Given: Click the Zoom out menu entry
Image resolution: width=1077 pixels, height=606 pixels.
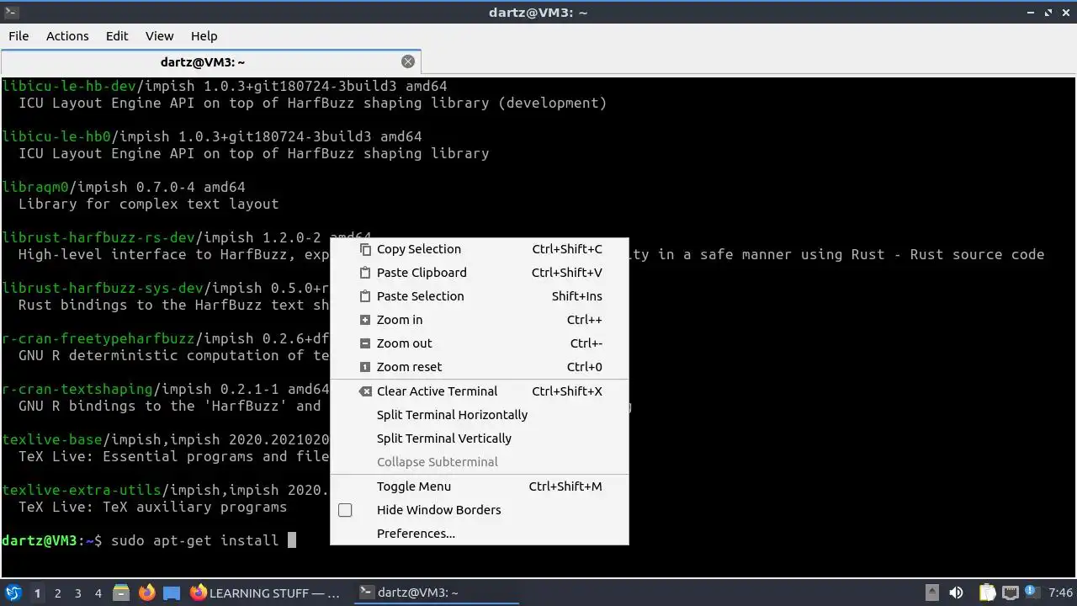Looking at the screenshot, I should [479, 343].
